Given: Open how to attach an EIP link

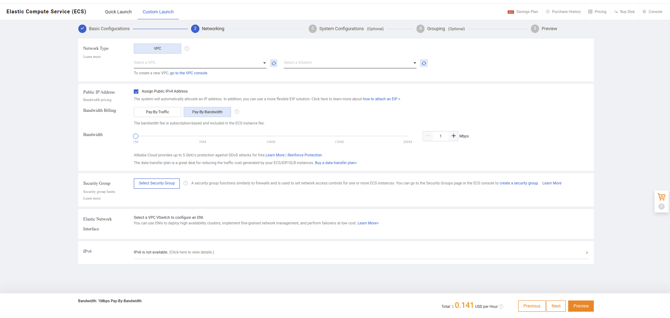Looking at the screenshot, I should (x=381, y=99).
